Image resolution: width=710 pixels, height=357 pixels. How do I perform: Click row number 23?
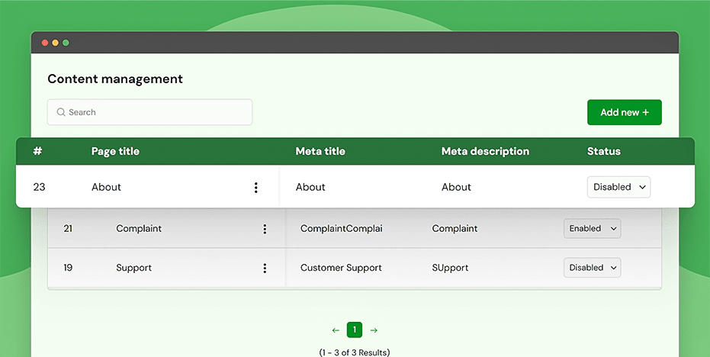(40, 187)
